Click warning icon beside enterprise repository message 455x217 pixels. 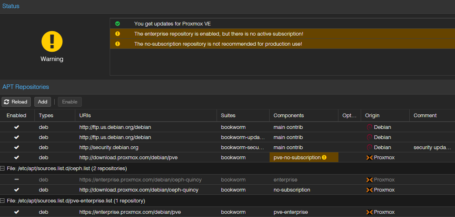click(x=117, y=34)
